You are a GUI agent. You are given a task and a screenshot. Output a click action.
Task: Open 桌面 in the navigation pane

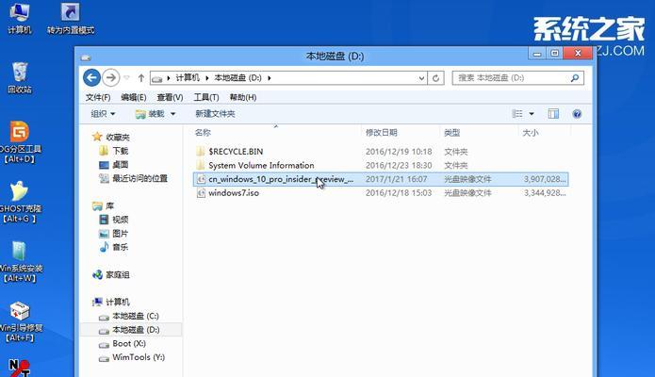(120, 165)
